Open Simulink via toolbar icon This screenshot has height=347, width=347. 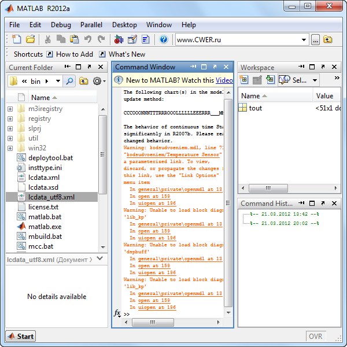(x=119, y=39)
